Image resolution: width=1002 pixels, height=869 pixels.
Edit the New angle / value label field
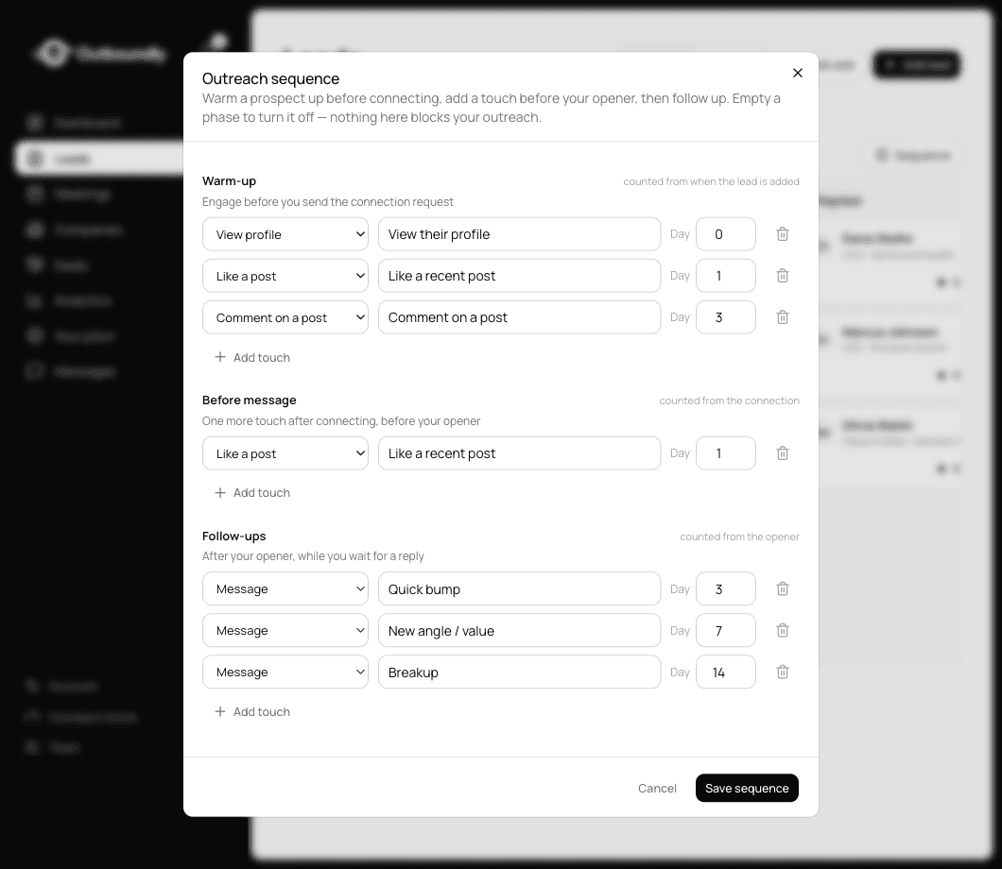(x=519, y=631)
